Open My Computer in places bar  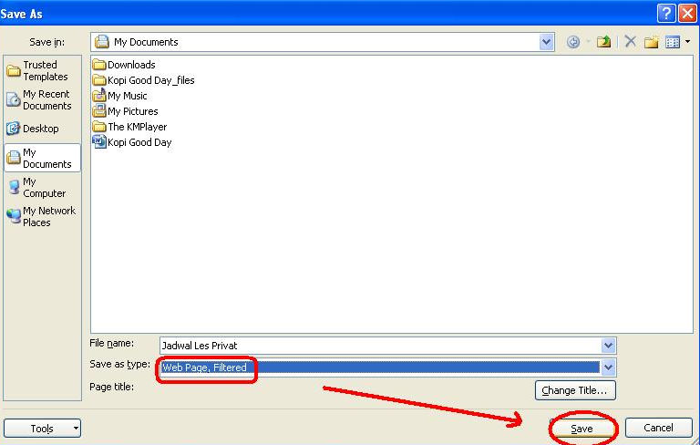pos(43,188)
